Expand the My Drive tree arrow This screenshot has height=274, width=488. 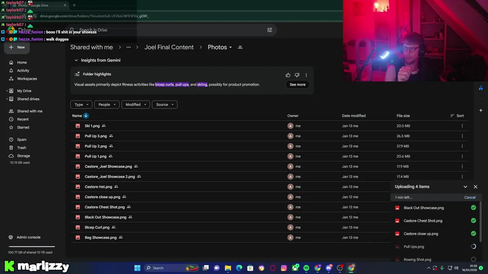[x=7, y=91]
